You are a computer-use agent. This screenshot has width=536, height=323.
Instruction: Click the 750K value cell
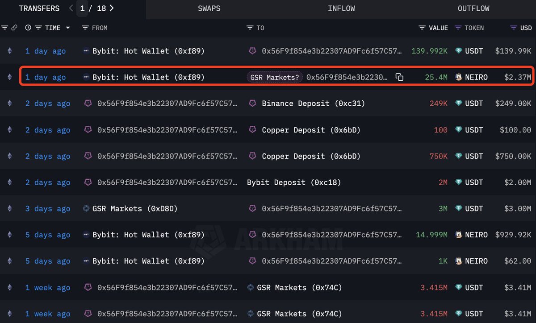[x=439, y=156]
